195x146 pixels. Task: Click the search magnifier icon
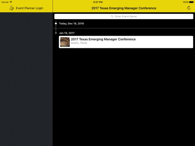pos(112,17)
